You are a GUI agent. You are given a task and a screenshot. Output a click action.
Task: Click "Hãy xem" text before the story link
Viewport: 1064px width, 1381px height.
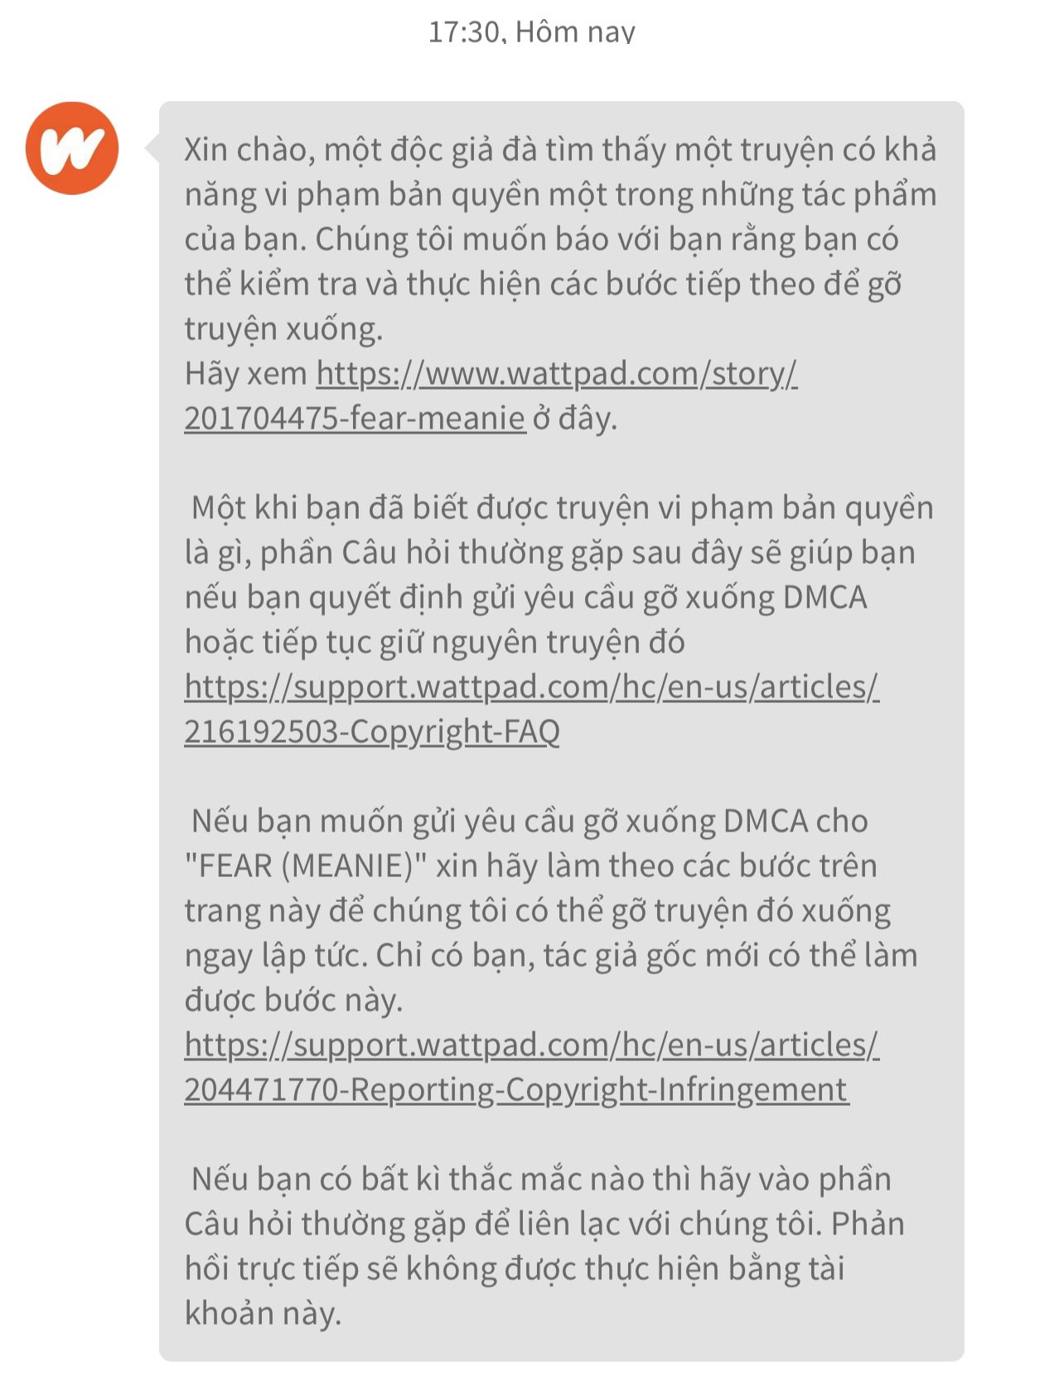click(x=245, y=373)
